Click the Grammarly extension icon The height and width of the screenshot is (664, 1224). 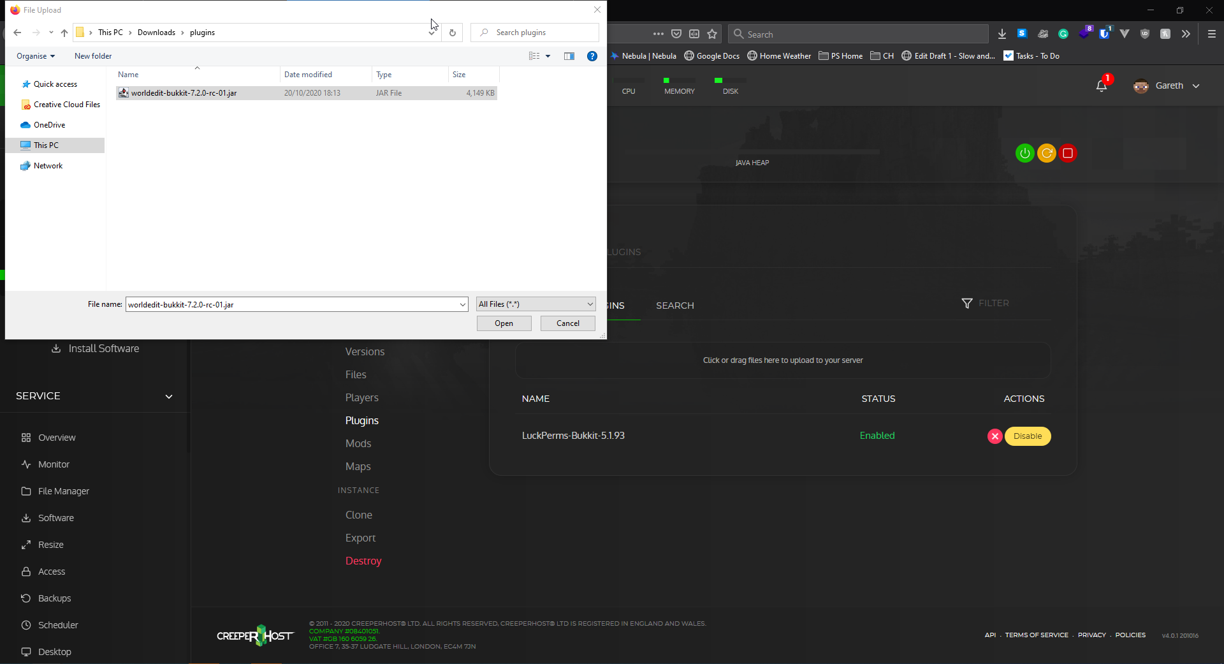click(x=1063, y=34)
